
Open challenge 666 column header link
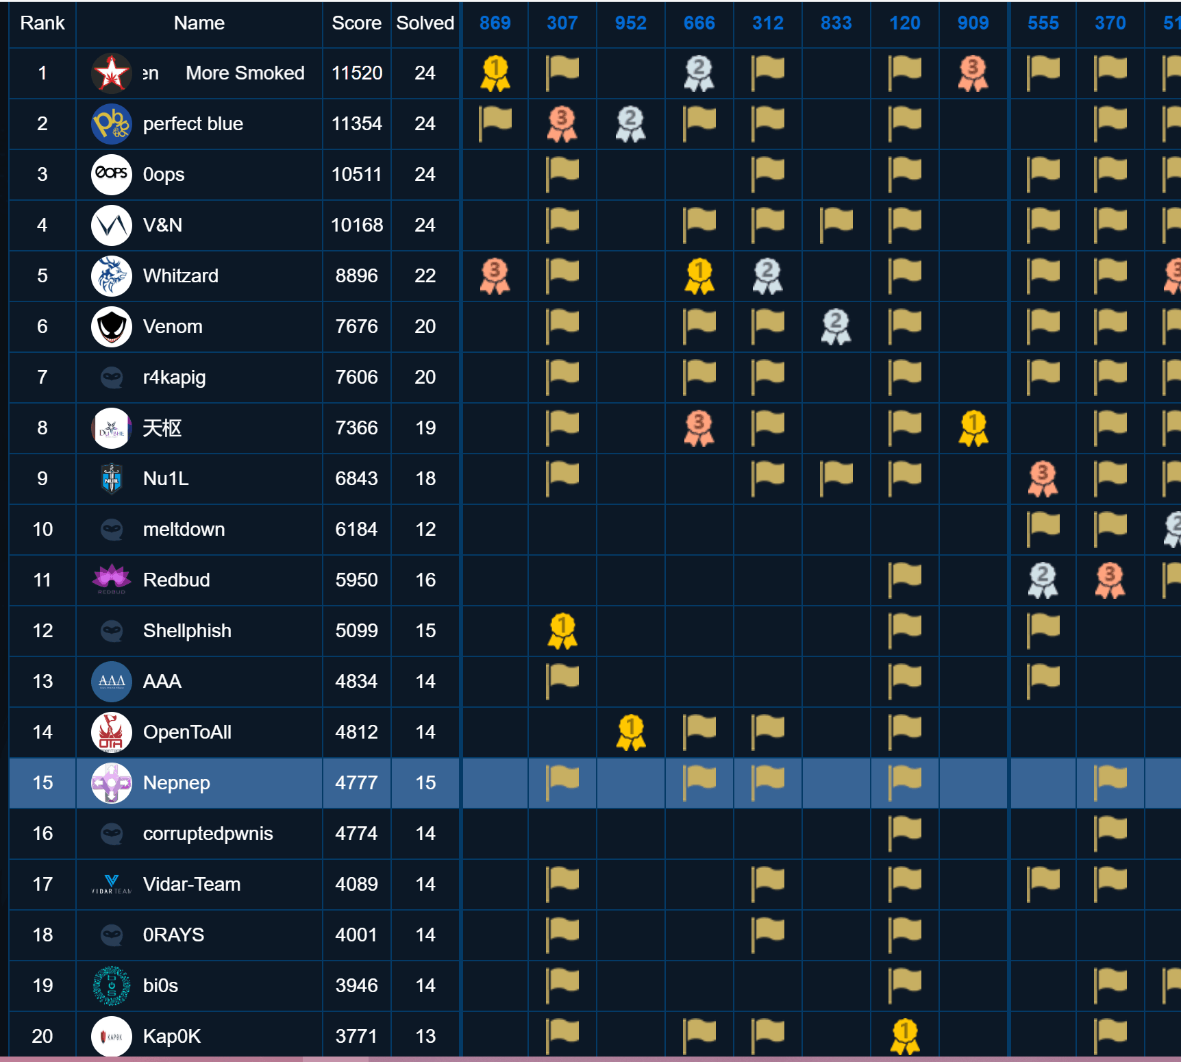click(x=699, y=23)
